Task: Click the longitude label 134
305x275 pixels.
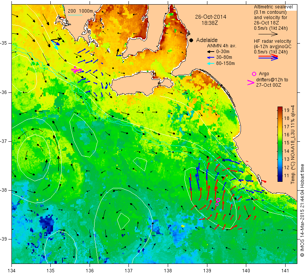Action: (12, 270)
